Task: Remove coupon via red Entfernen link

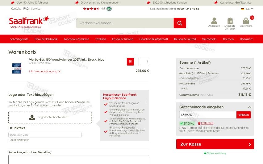Action: 207,123
